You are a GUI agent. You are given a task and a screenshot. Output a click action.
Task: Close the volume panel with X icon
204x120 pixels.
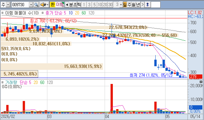[x=201, y=82]
